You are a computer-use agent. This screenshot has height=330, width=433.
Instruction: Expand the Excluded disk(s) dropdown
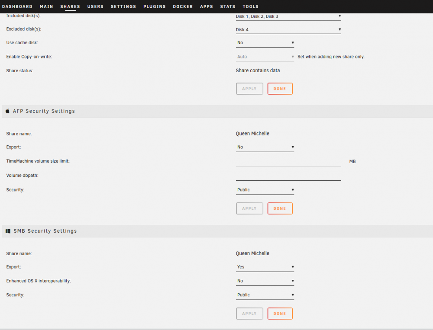coord(288,29)
